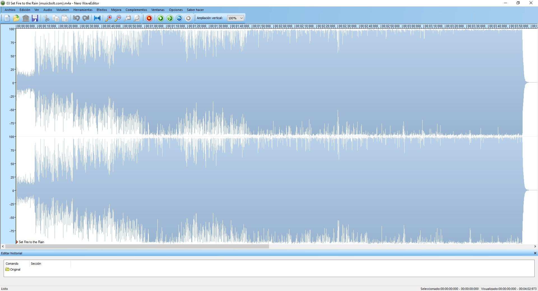This screenshot has height=291, width=538.
Task: Open the Ampliación vertical 100% dropdown
Action: 235,18
